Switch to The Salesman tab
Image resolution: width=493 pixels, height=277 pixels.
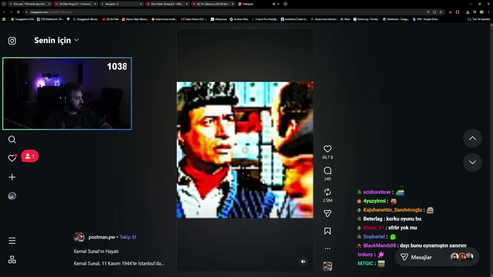[x=213, y=4]
